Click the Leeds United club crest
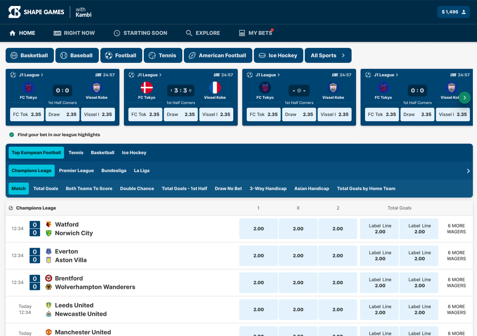The image size is (477, 336). [x=48, y=305]
